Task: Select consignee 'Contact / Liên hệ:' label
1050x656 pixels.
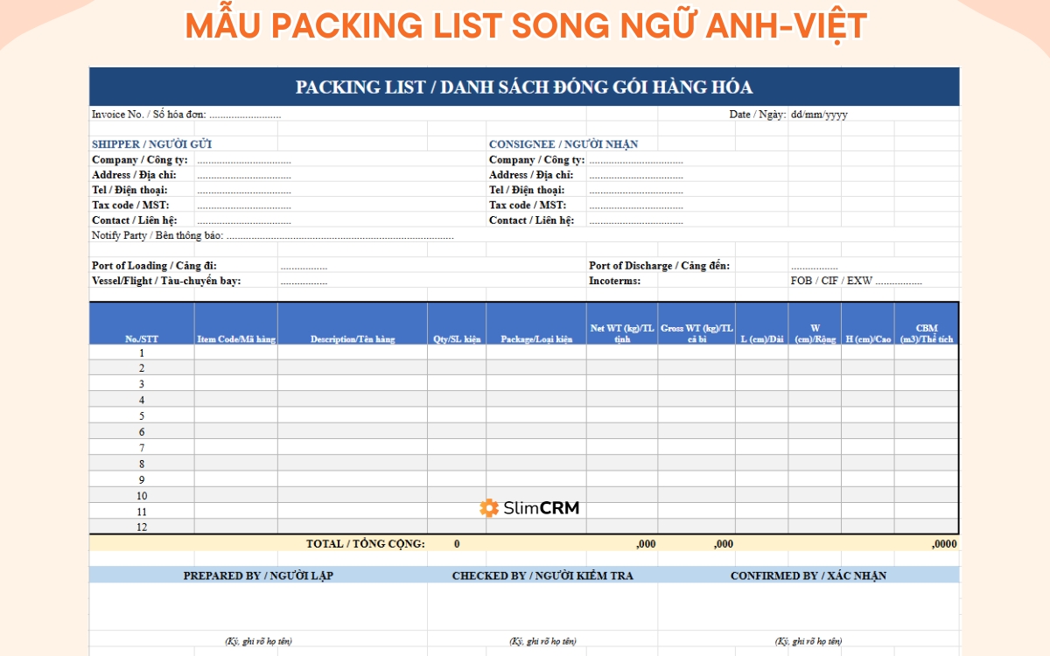Action: pyautogui.click(x=532, y=220)
